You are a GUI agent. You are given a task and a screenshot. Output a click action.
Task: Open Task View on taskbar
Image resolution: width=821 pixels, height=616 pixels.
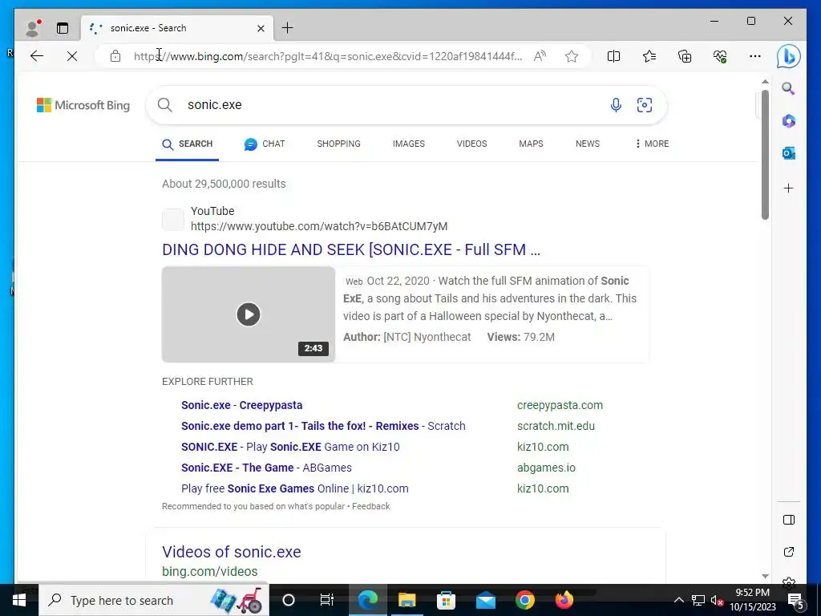coord(327,600)
